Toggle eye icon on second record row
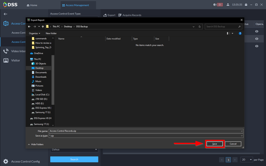The height and width of the screenshot is (166, 266). point(257,39)
